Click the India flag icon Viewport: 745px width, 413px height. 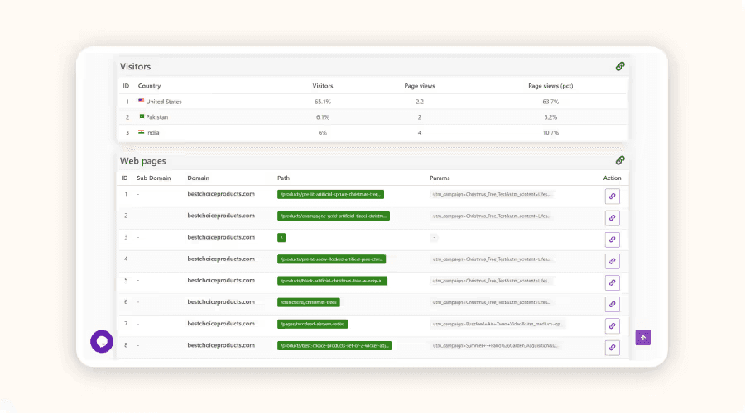click(141, 132)
